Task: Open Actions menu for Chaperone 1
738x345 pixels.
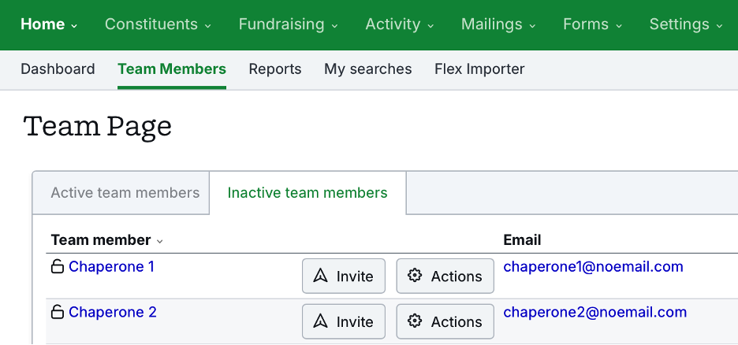Action: 445,276
